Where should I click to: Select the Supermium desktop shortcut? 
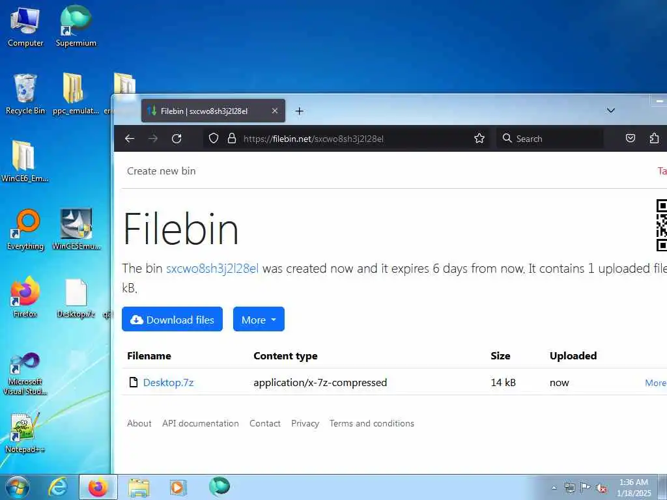point(76,27)
